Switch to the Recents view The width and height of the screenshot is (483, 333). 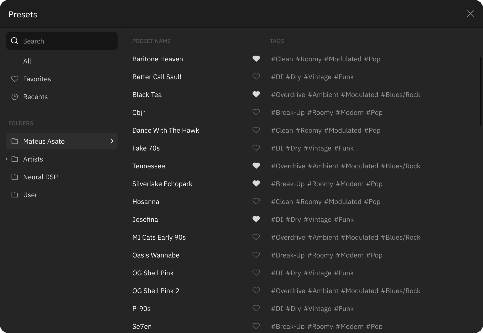click(35, 97)
